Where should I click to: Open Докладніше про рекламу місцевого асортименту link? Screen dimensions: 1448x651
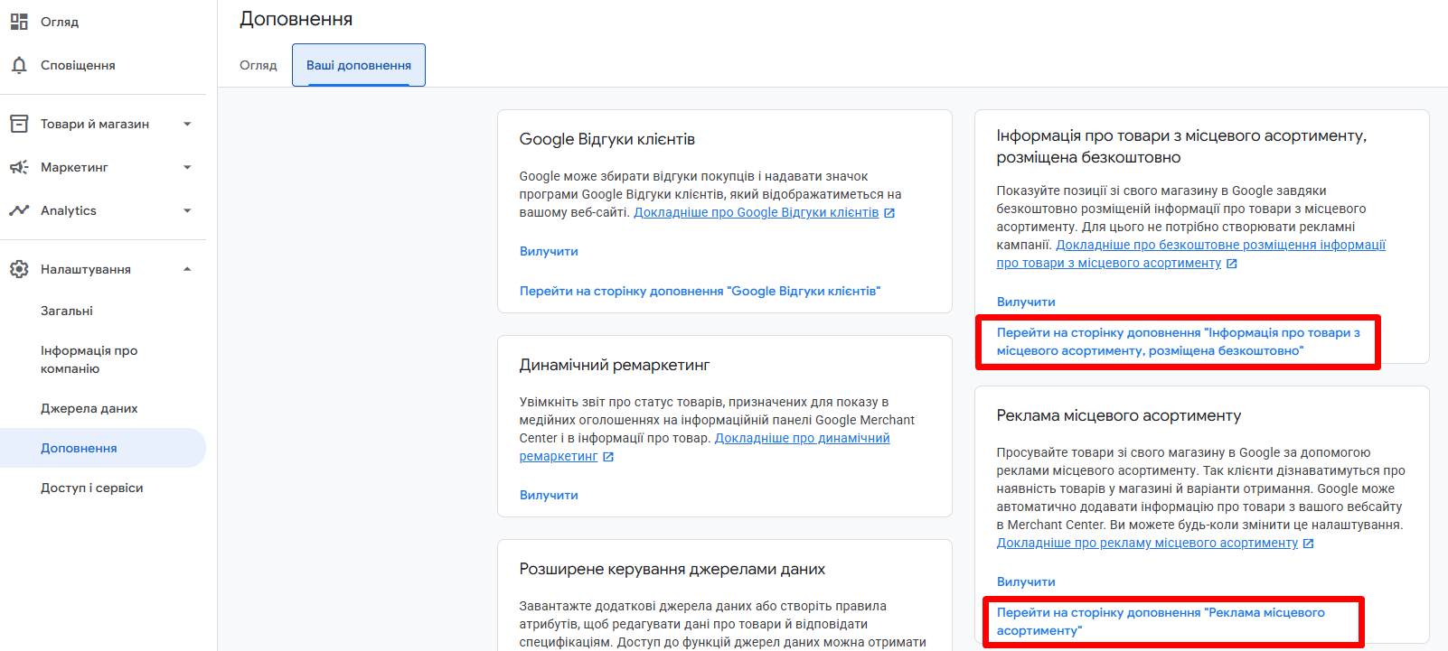[x=1147, y=543]
